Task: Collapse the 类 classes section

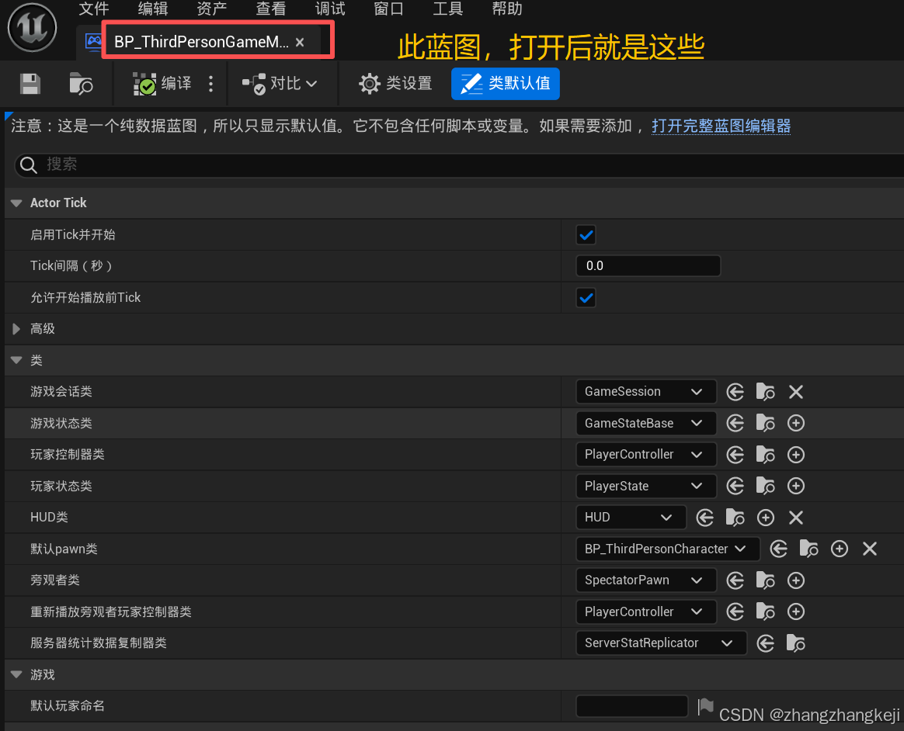Action: click(16, 360)
